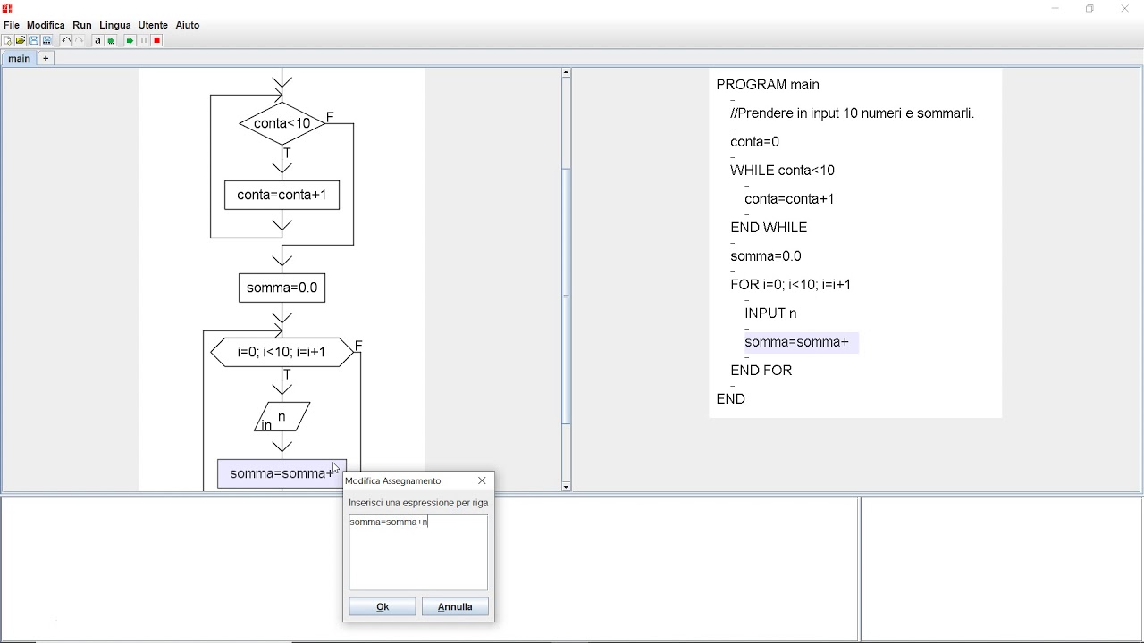Image resolution: width=1144 pixels, height=643 pixels.
Task: Click the 'a' text toolbar icon
Action: point(97,40)
